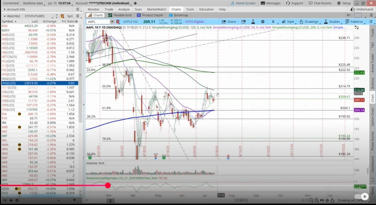Viewport: 376px width, 205px height.
Task: Zoom out the chart using minus magnifier
Action: (311, 200)
